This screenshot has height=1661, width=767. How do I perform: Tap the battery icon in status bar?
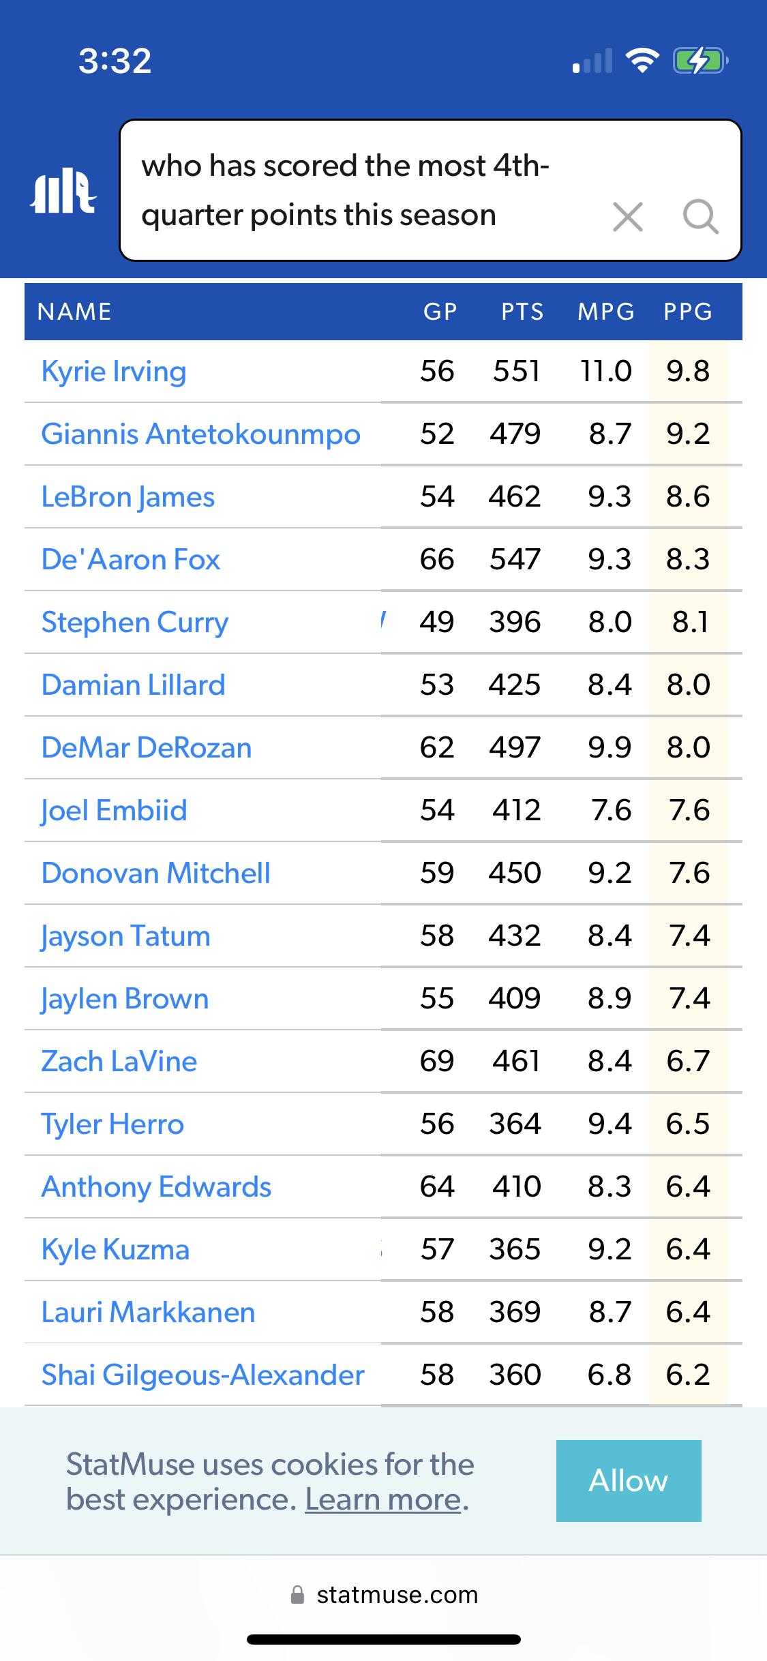point(700,61)
